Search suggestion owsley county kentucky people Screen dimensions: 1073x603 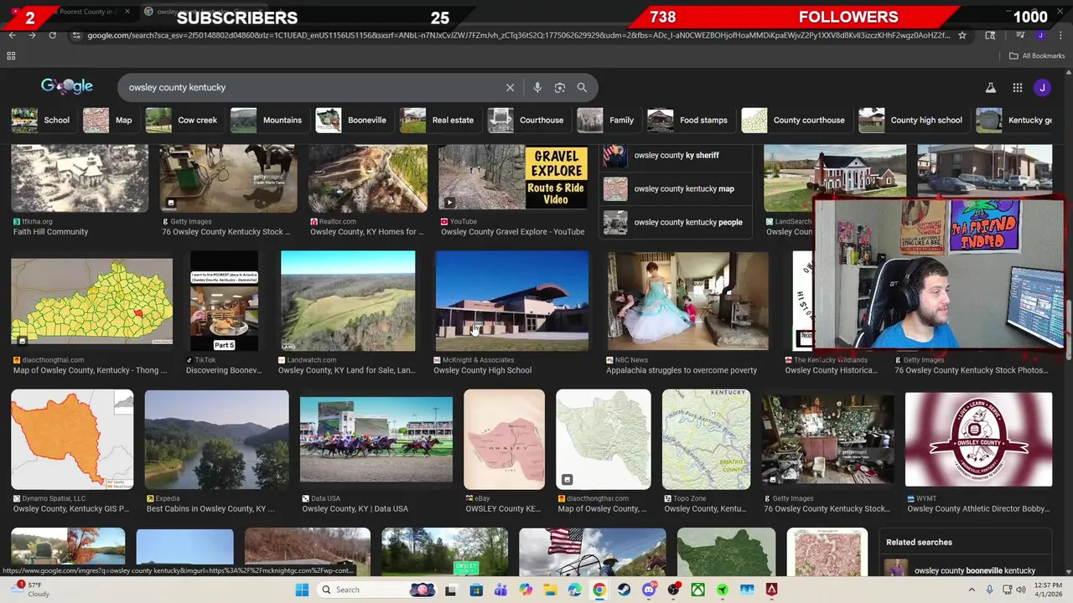[675, 222]
